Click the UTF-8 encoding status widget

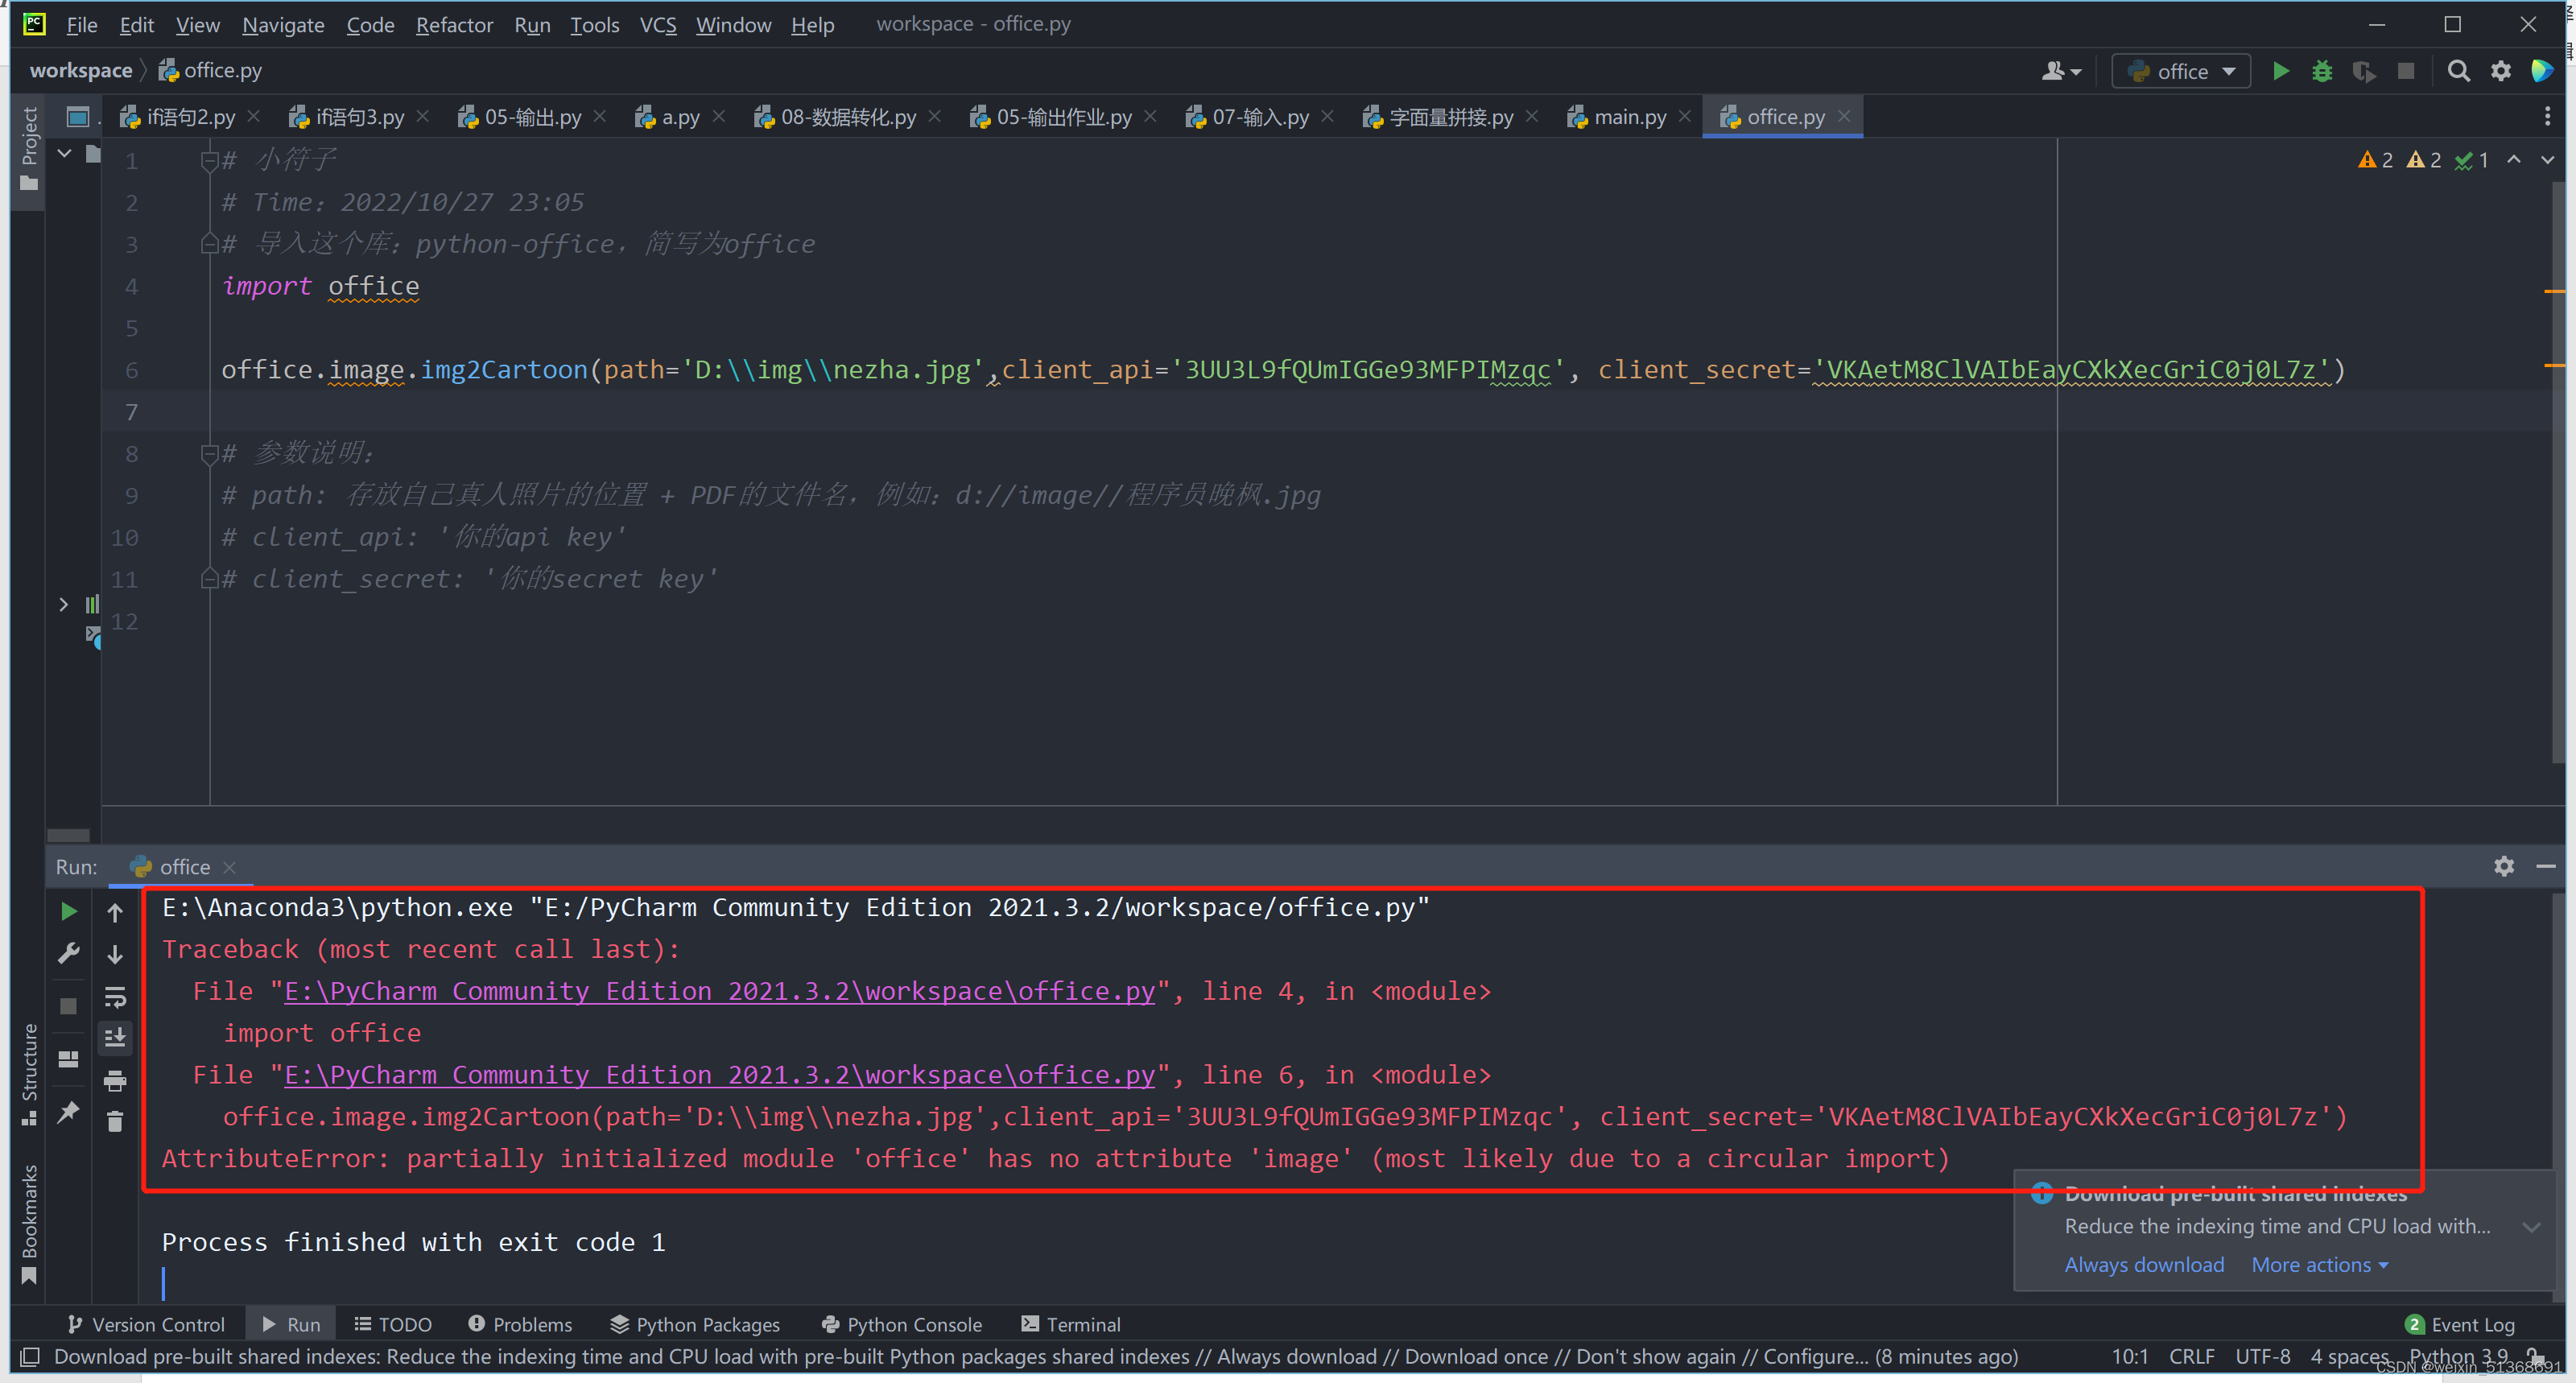click(x=2262, y=1355)
